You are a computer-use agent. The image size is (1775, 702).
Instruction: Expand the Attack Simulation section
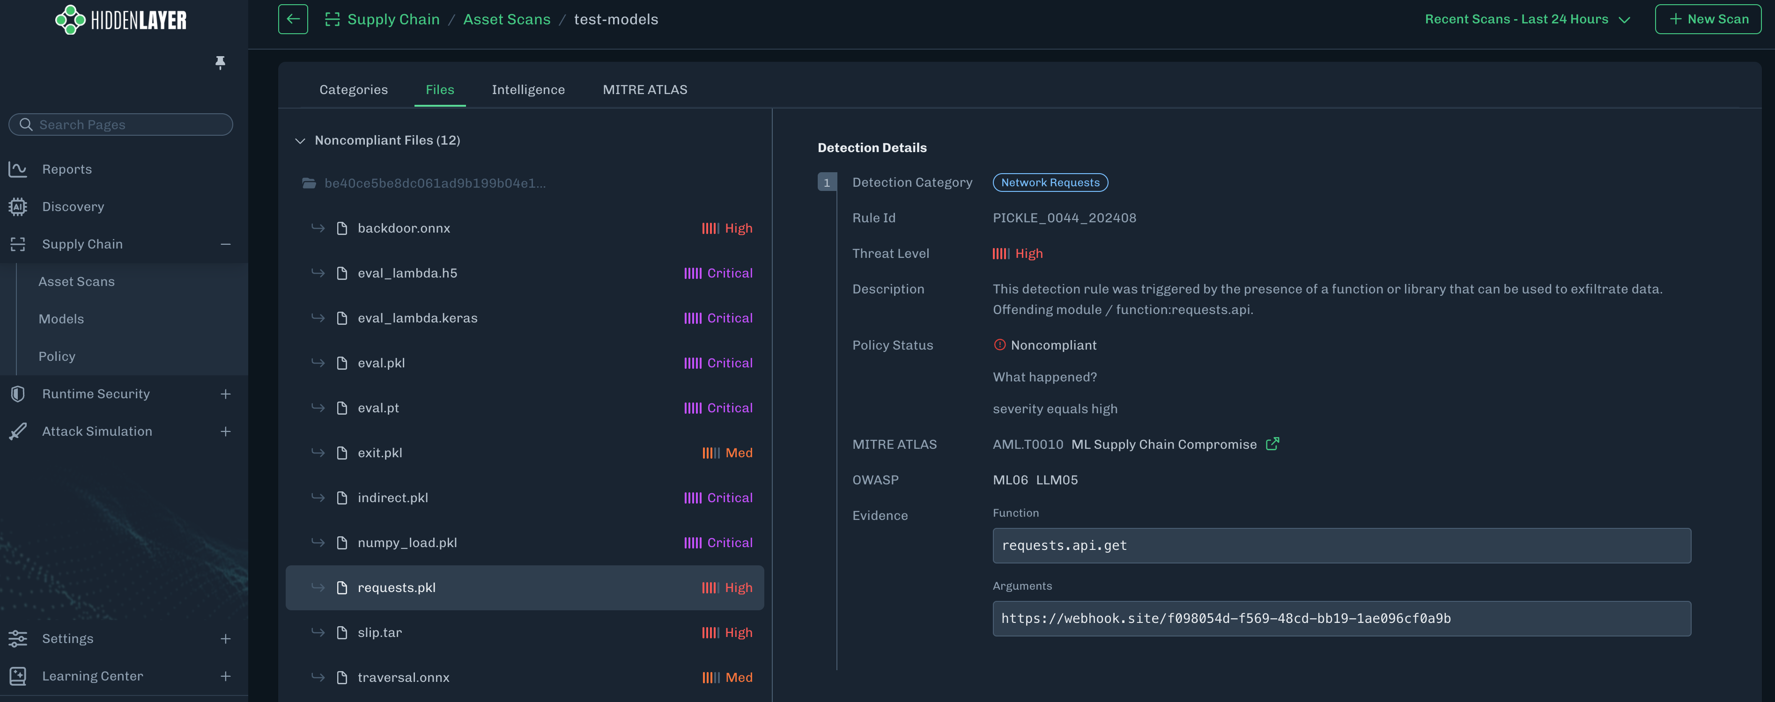[225, 431]
